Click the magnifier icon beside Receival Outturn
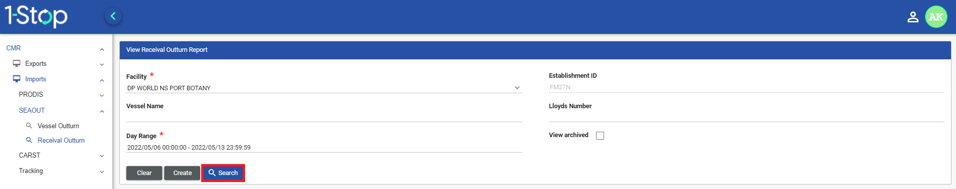This screenshot has width=956, height=189. click(x=29, y=140)
